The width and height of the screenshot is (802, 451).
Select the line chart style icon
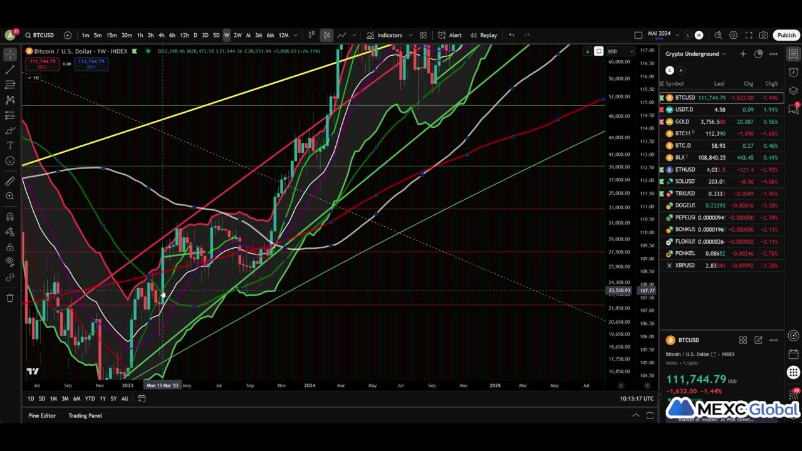click(341, 35)
